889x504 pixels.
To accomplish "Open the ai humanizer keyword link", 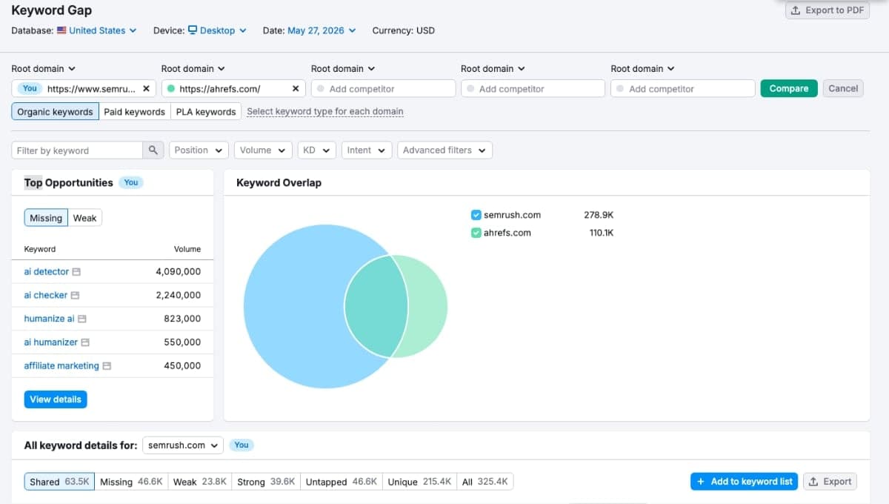I will click(x=50, y=342).
